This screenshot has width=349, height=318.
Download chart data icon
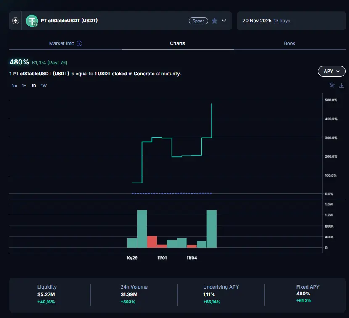[x=341, y=85]
